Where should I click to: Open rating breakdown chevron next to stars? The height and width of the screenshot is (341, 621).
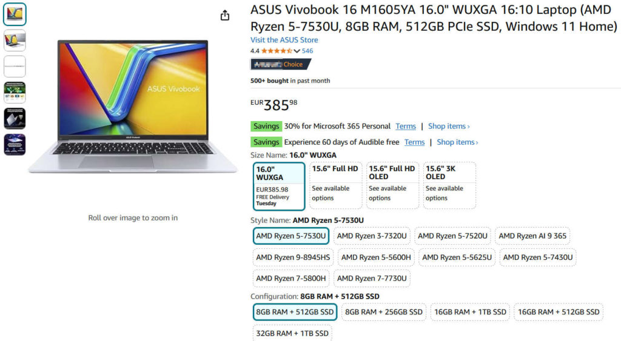click(297, 51)
